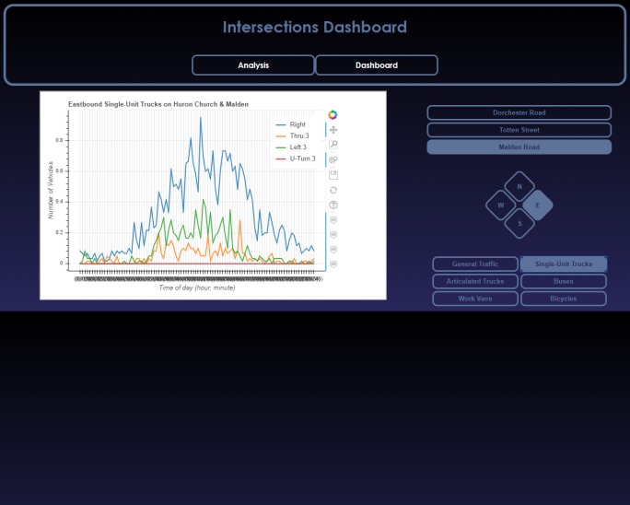Click the Save plot icon
Viewport: 630px width, 505px height.
333,175
